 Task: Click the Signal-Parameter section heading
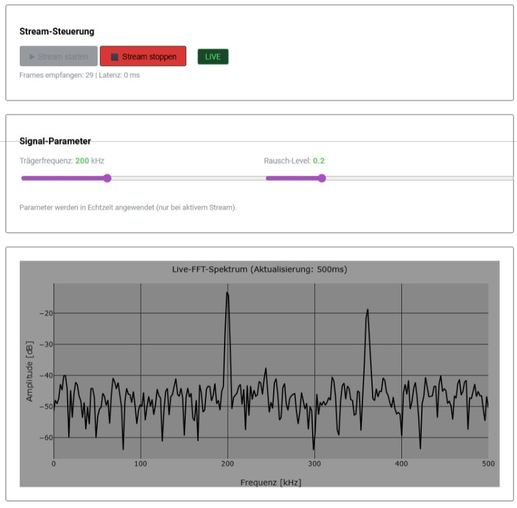[x=55, y=142]
